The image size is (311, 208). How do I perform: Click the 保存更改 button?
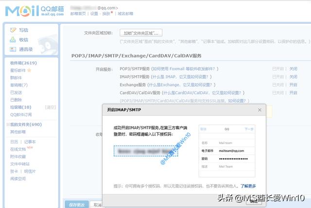click(77, 205)
